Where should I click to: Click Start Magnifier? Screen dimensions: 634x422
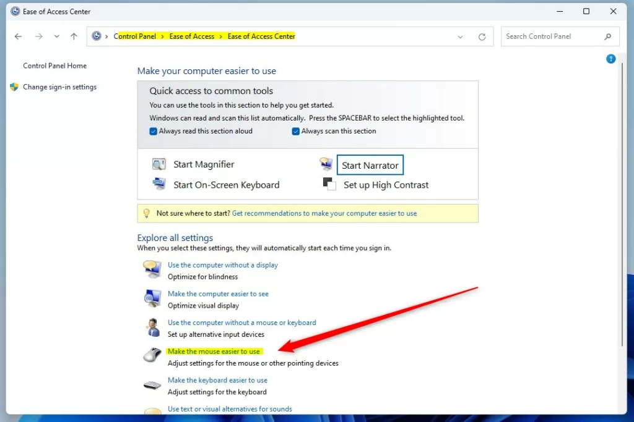(x=204, y=164)
